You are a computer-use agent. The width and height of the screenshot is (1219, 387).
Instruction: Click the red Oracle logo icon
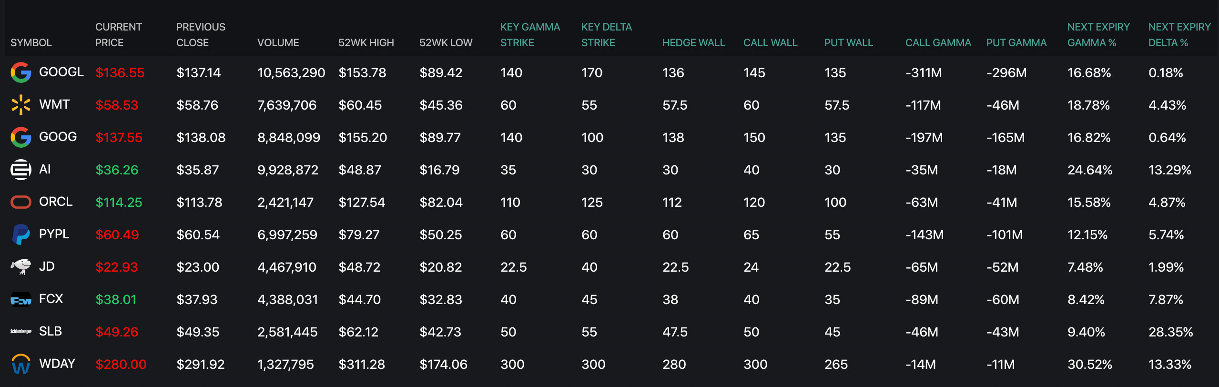(21, 202)
